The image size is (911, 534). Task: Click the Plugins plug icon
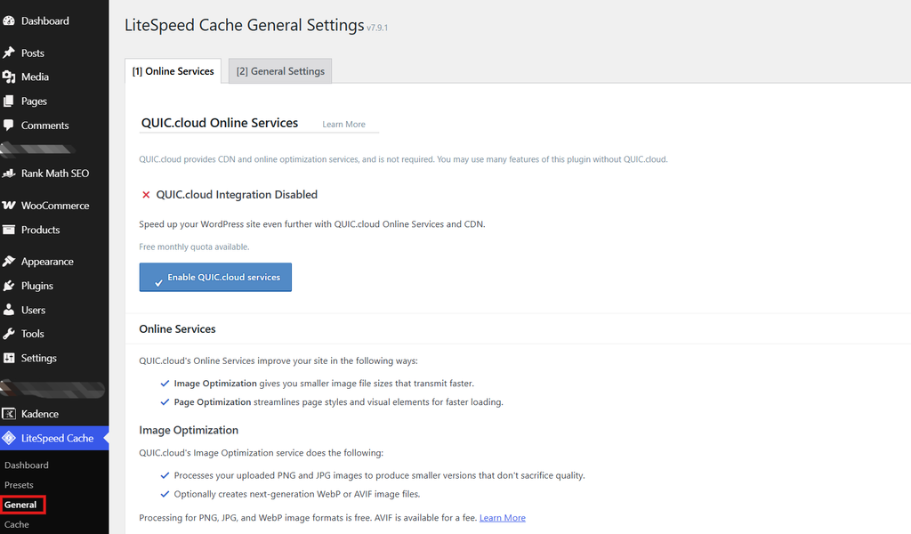[x=8, y=286]
